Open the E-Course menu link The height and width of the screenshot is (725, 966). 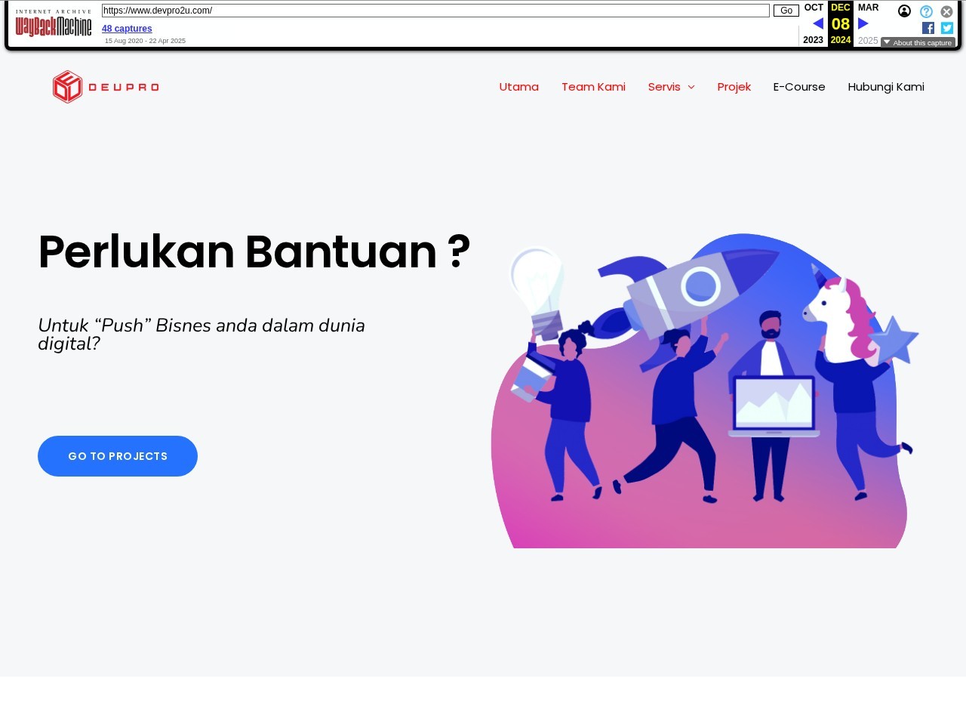(799, 87)
